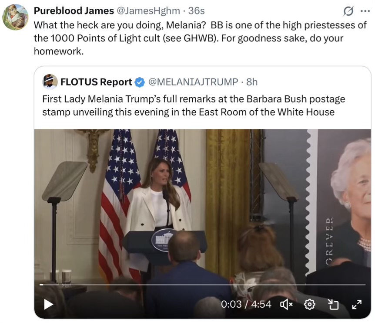Click the 8h quoted tweet timestamp
Image resolution: width=375 pixels, height=323 pixels.
pyautogui.click(x=252, y=82)
